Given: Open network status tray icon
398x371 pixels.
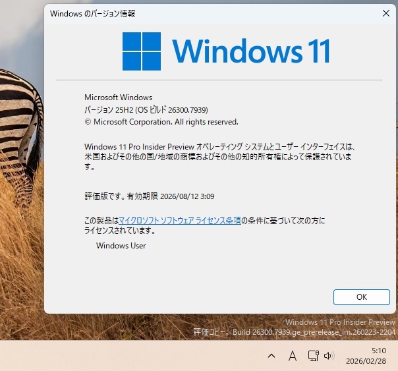Looking at the screenshot, I should tap(313, 356).
